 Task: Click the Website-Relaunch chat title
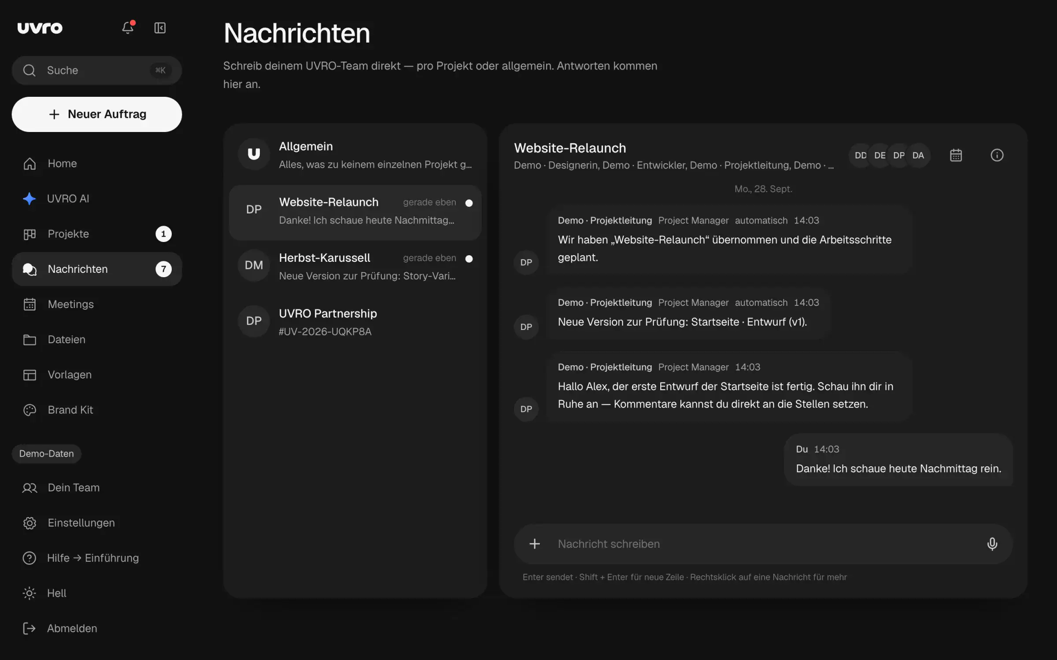570,148
